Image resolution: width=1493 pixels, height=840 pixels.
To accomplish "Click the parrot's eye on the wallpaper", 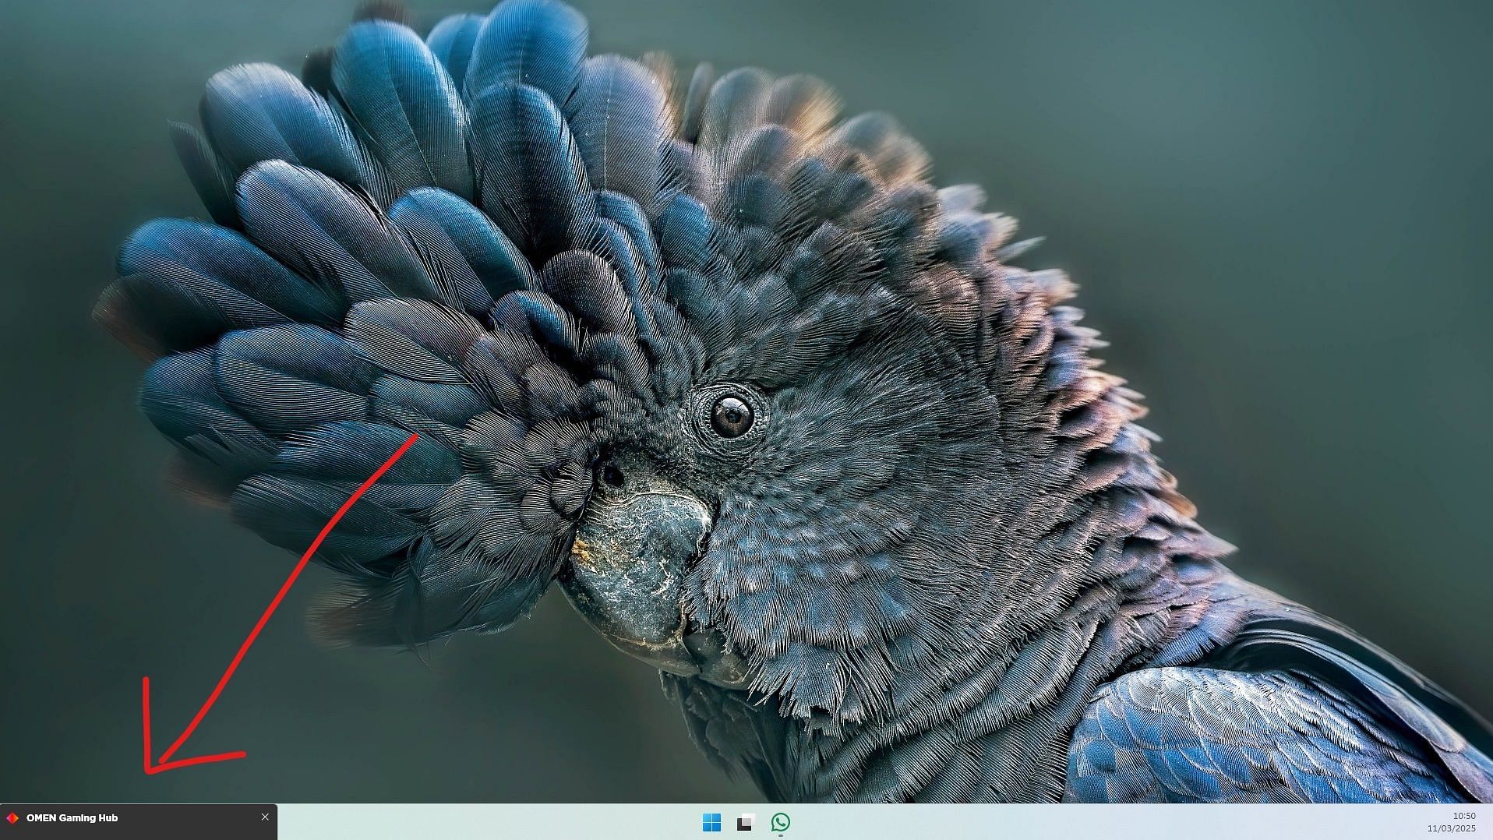I will tap(732, 415).
